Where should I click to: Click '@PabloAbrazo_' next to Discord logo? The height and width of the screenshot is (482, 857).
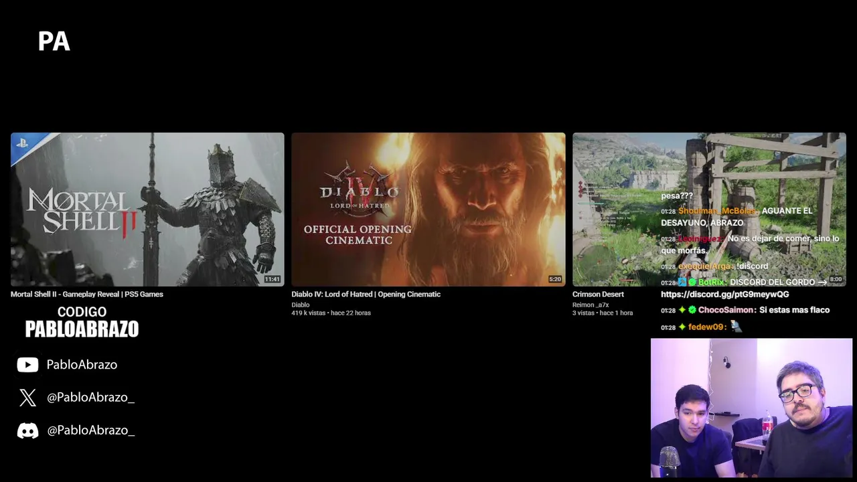click(x=90, y=430)
